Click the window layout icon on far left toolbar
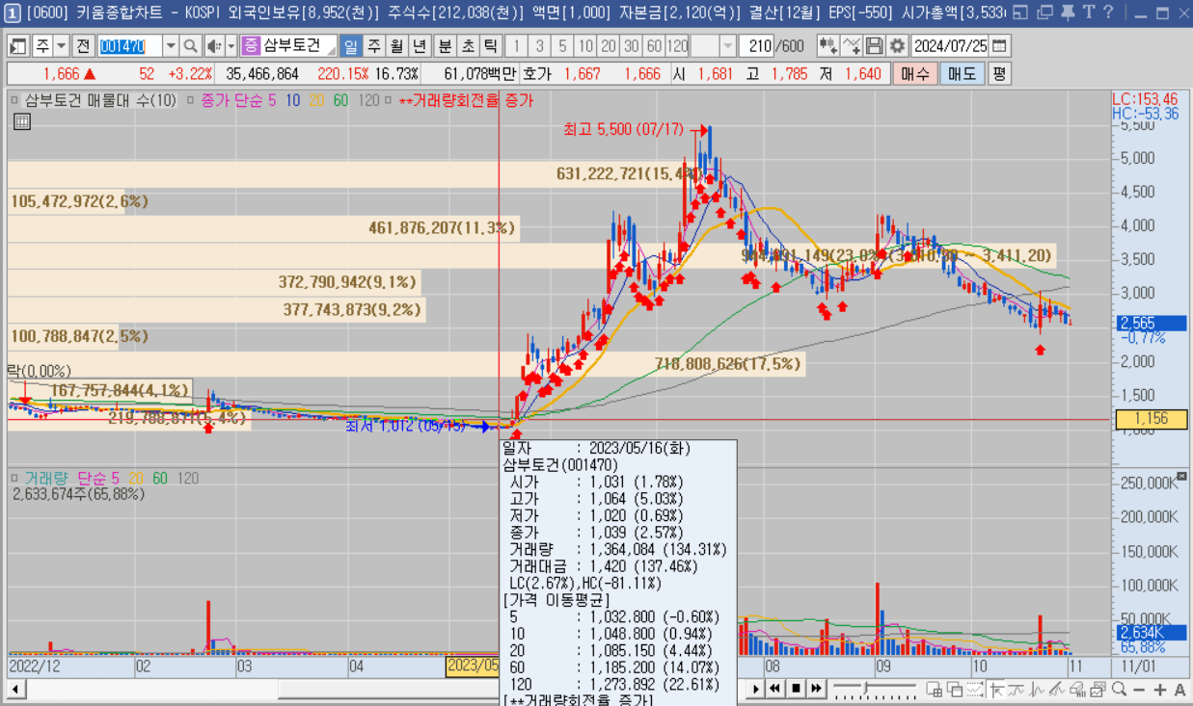This screenshot has height=706, width=1193. [x=18, y=46]
